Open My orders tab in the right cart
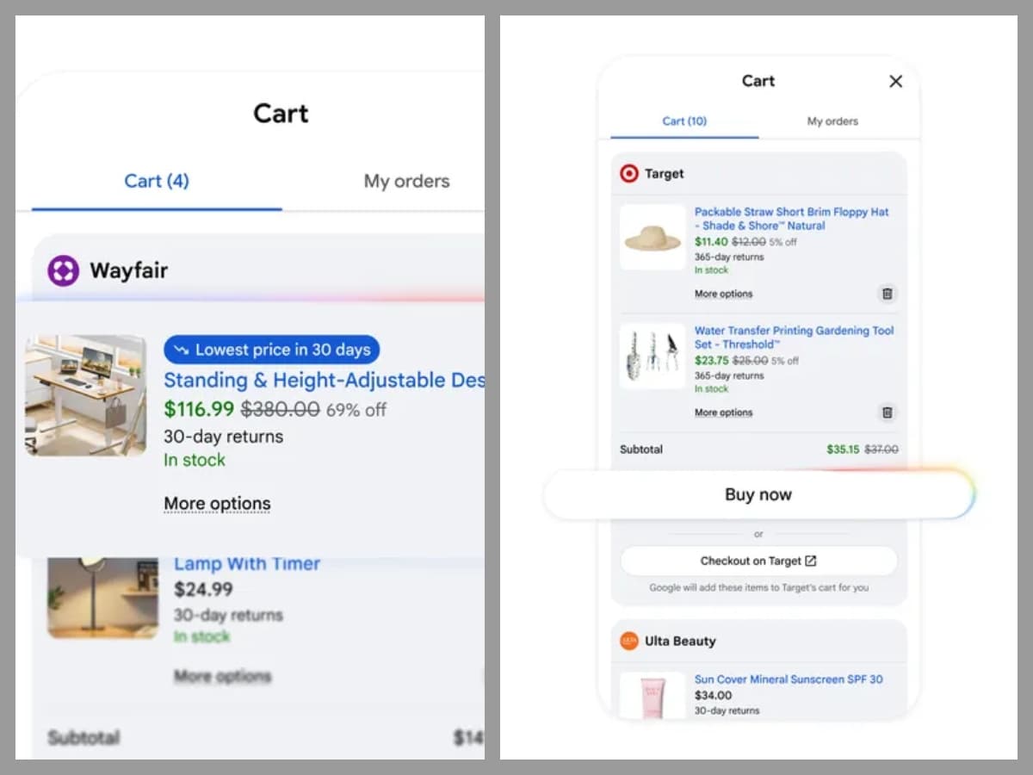The width and height of the screenshot is (1033, 775). tap(832, 121)
